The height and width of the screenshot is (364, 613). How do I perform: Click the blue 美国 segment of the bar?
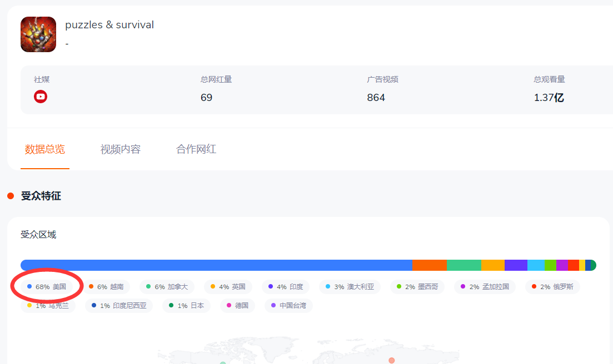(x=217, y=265)
